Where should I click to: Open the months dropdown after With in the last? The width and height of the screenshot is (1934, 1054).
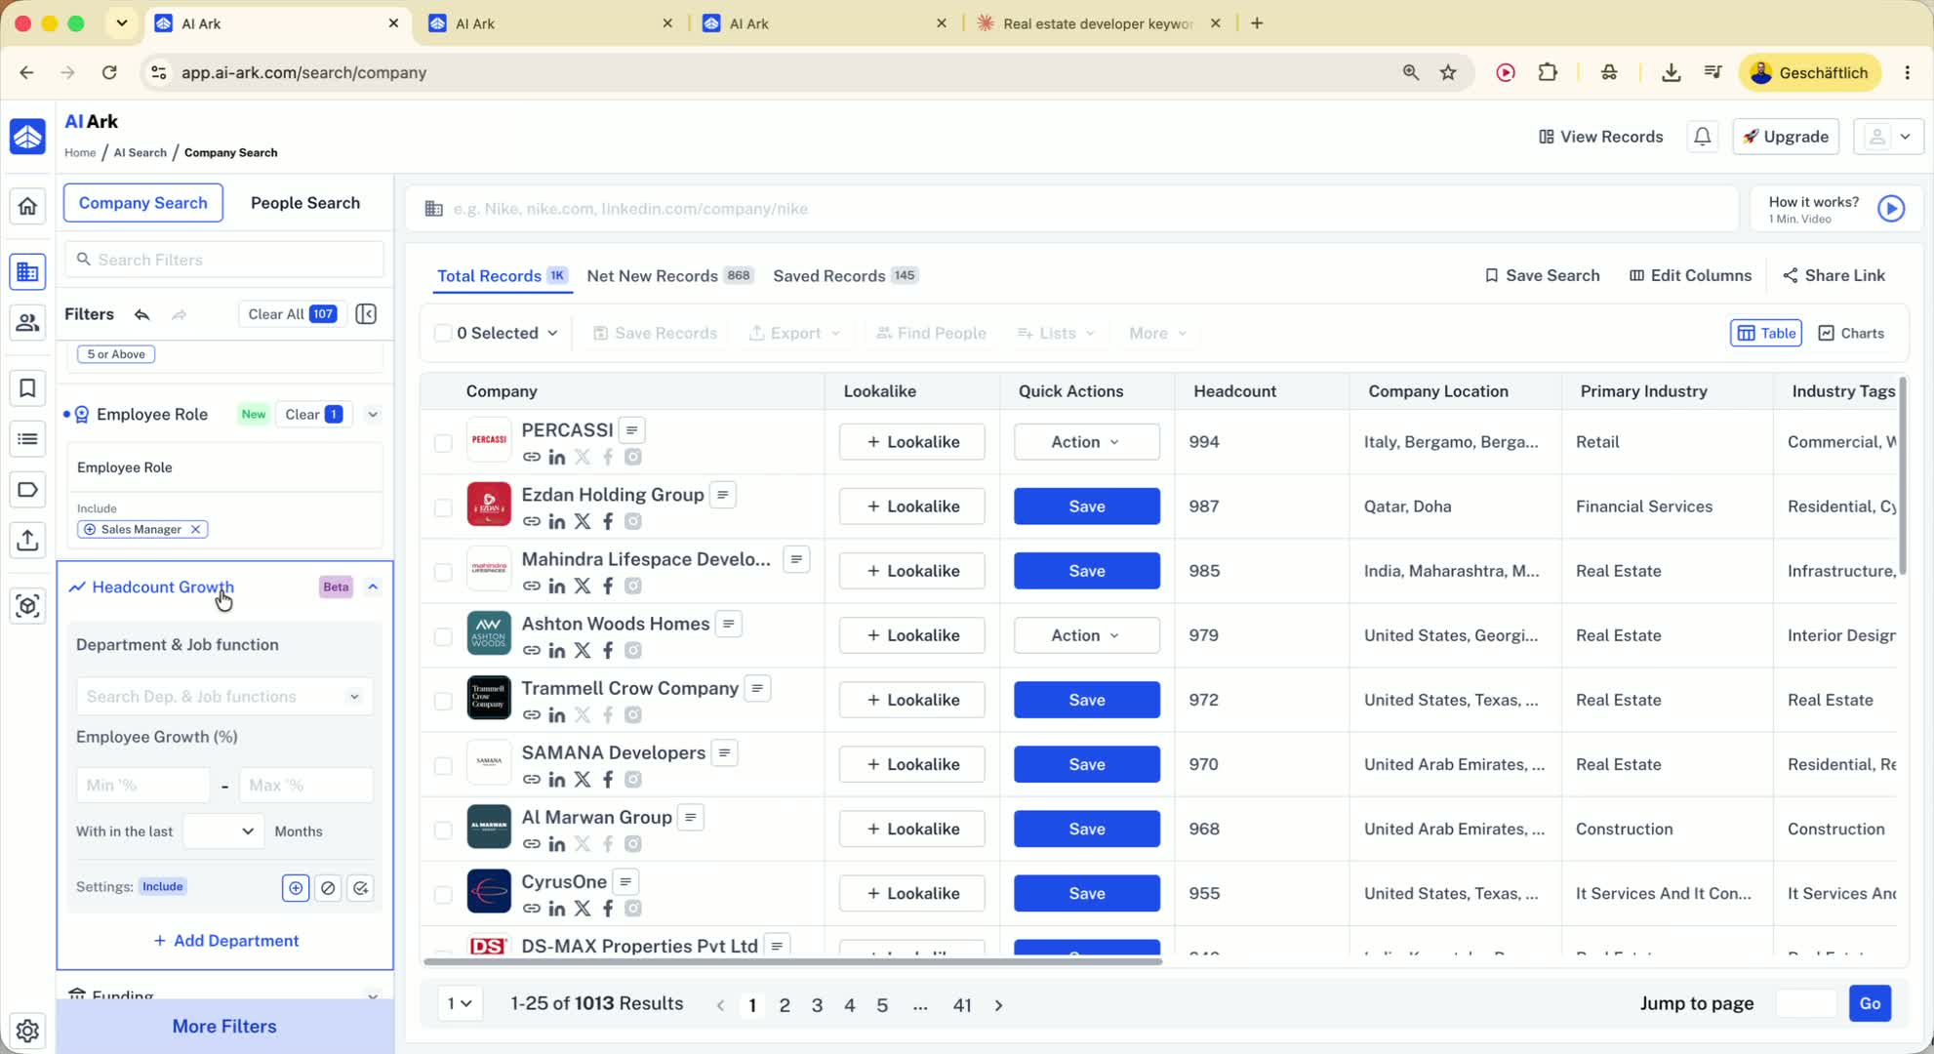coord(223,831)
